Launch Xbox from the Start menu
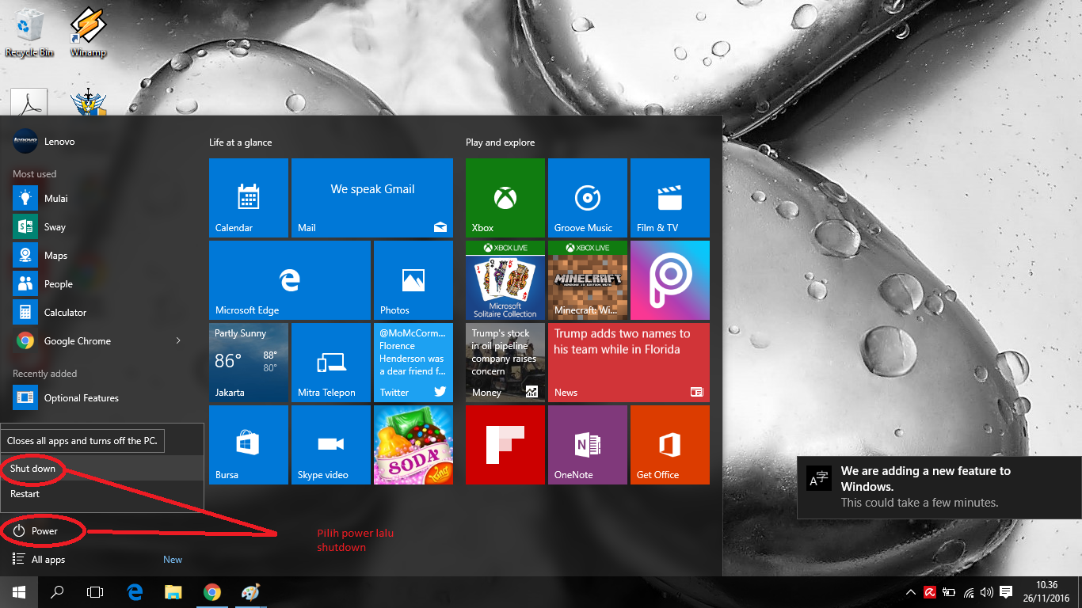This screenshot has height=608, width=1082. click(505, 197)
